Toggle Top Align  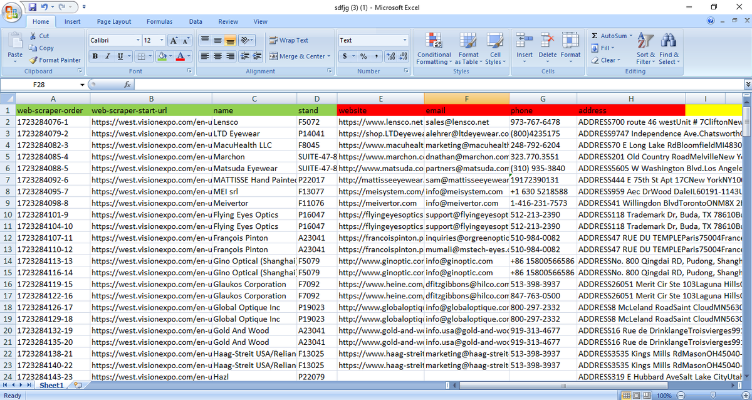coord(204,40)
